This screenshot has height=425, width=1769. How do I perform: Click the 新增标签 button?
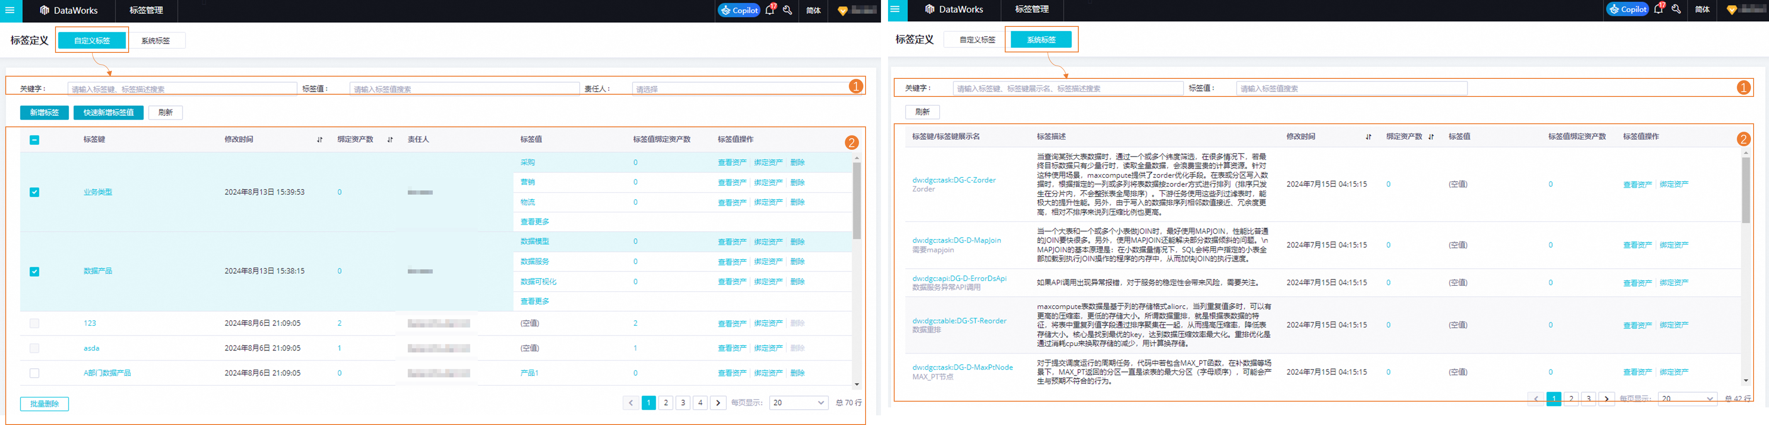click(44, 113)
